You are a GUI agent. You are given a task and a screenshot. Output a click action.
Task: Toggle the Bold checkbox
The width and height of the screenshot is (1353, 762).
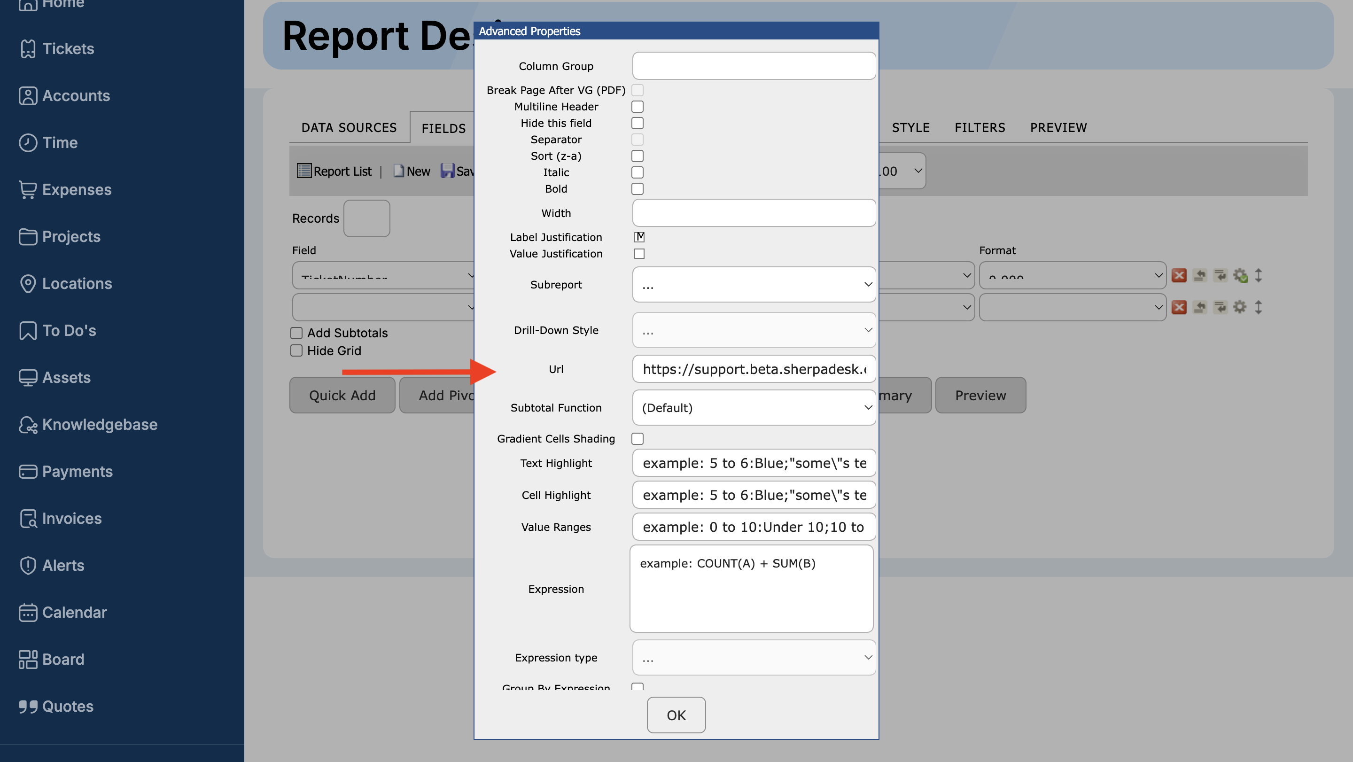637,189
